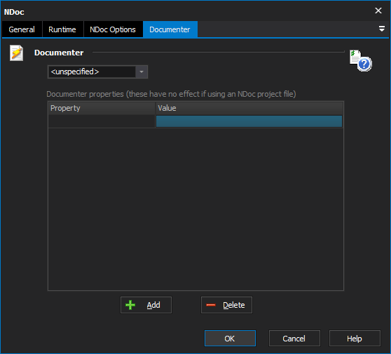Click the Cancel button
This screenshot has width=391, height=354.
pyautogui.click(x=294, y=339)
